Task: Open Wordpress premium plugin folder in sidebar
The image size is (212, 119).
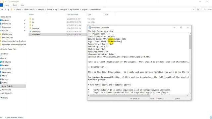Action: [x=14, y=45]
